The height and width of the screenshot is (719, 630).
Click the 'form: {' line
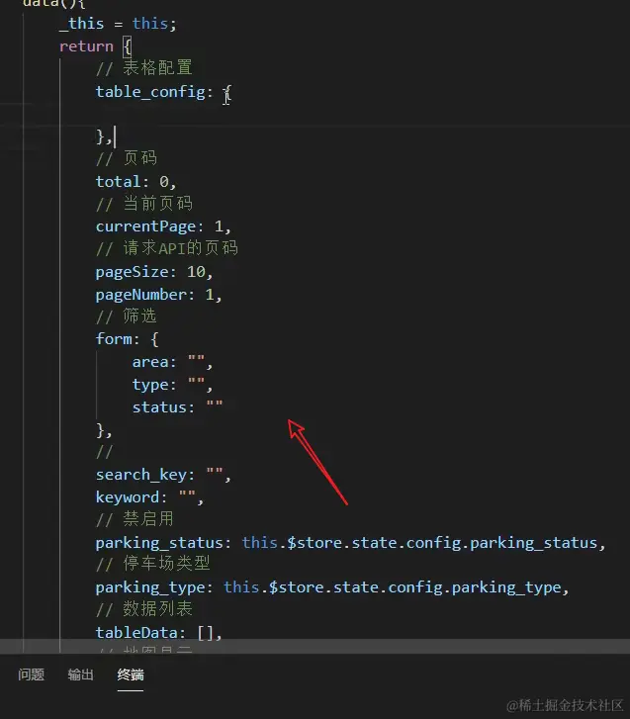pos(127,339)
